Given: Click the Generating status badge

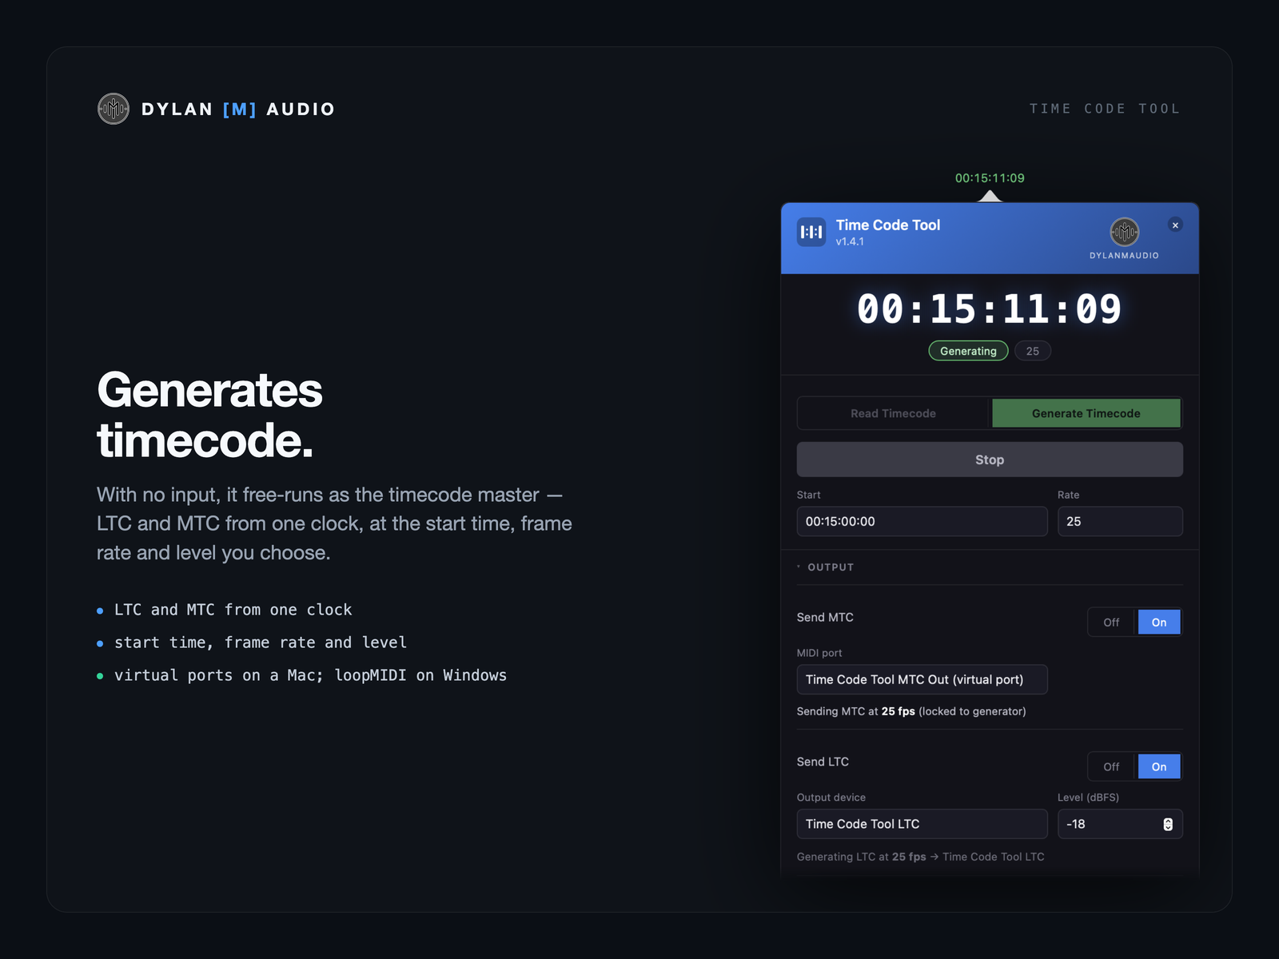Looking at the screenshot, I should (x=968, y=351).
